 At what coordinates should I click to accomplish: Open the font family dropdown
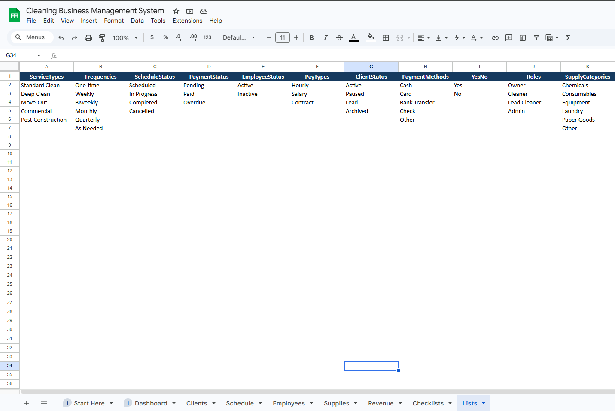[x=239, y=37]
